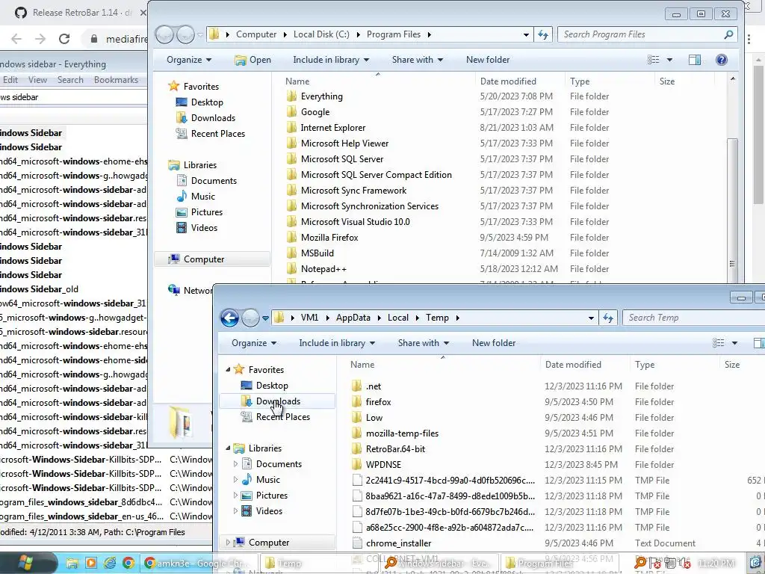The height and width of the screenshot is (574, 765).
Task: Open Windows Media Player taskbar icon
Action: (x=90, y=564)
